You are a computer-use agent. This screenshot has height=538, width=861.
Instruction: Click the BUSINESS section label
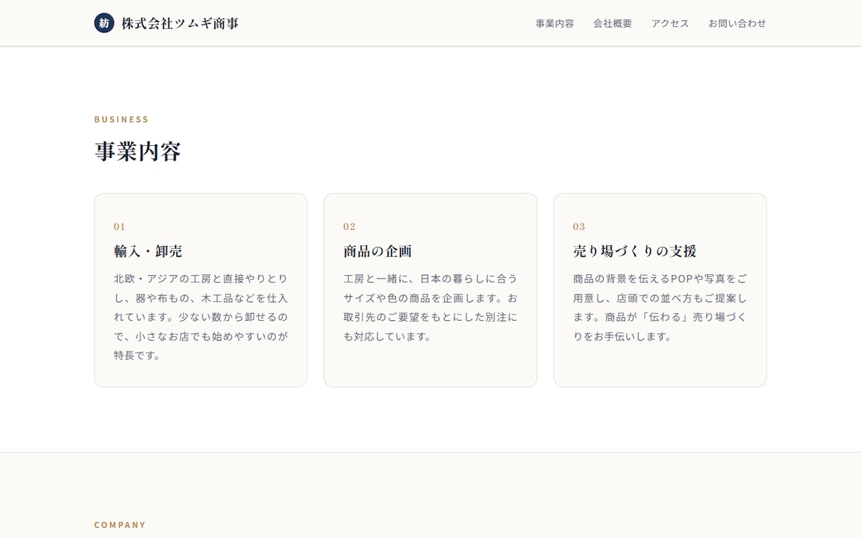click(x=122, y=119)
